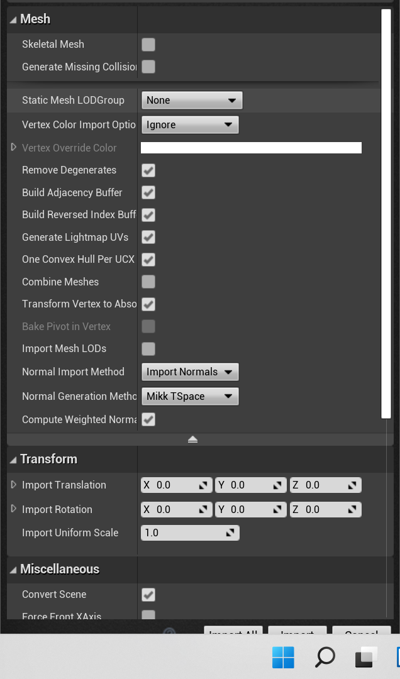Click Import Uniform Scale spin arrow icon
The image size is (400, 679).
tap(231, 533)
